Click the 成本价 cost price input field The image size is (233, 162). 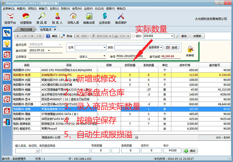pos(151,150)
